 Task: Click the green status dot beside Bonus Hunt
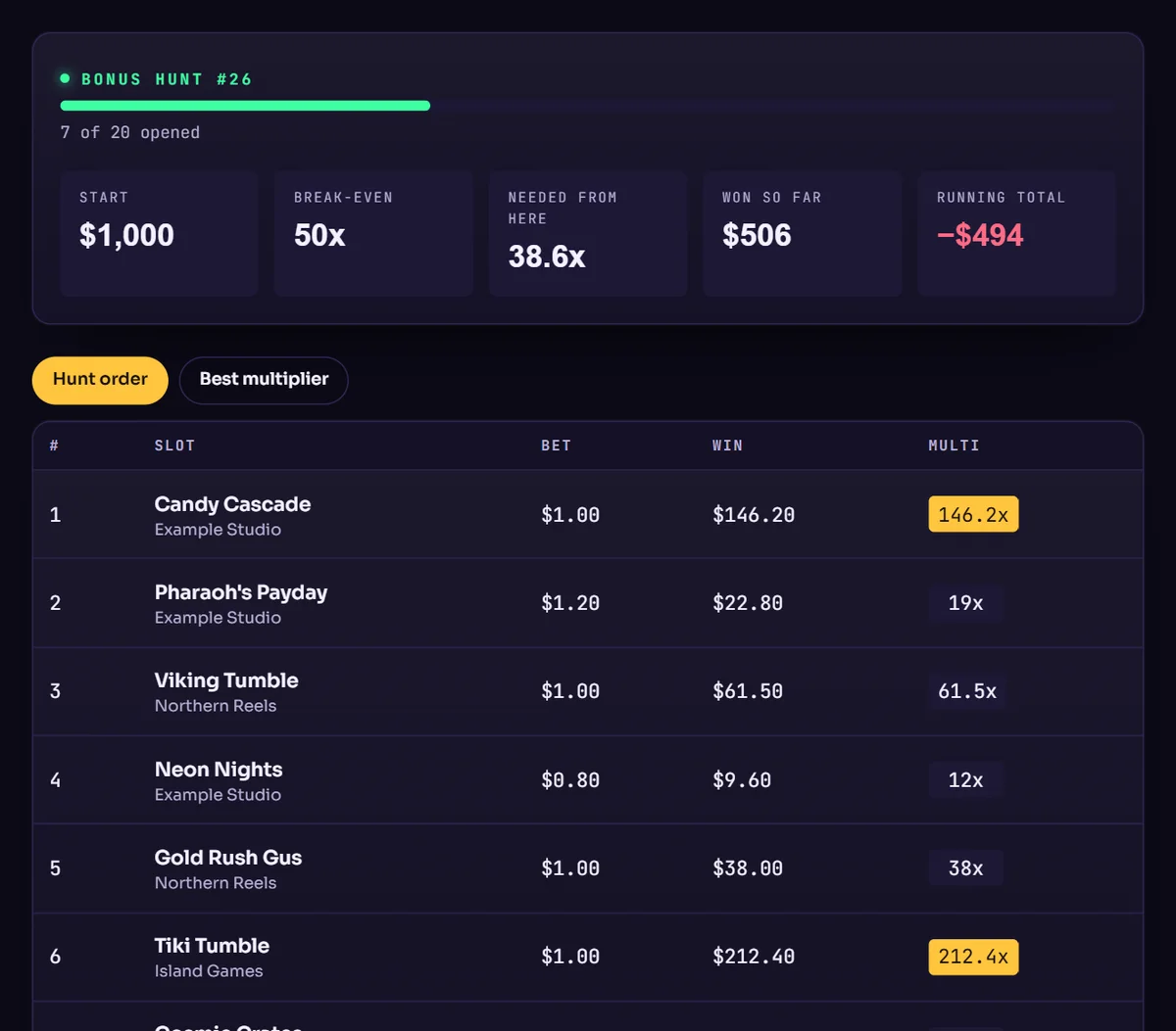click(65, 78)
